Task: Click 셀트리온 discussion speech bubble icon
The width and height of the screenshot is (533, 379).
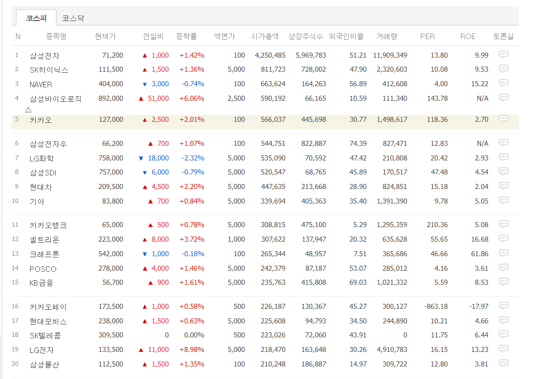Action: pos(503,239)
